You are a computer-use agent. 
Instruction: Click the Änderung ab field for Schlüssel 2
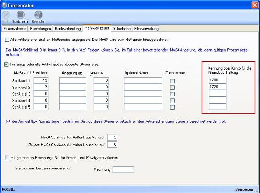tap(73, 87)
